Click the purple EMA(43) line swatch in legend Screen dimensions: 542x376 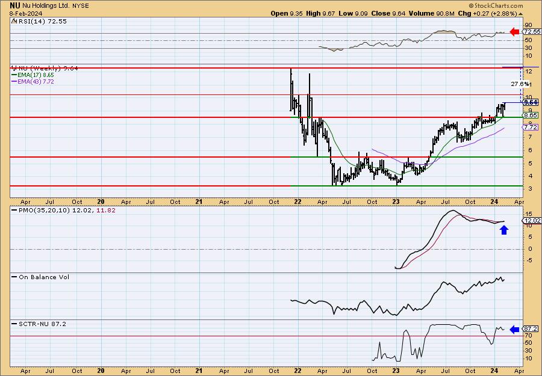tap(14, 82)
